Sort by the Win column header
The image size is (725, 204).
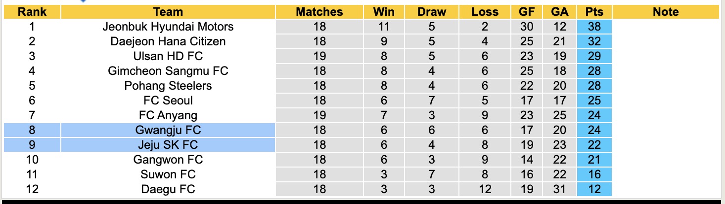coord(384,12)
